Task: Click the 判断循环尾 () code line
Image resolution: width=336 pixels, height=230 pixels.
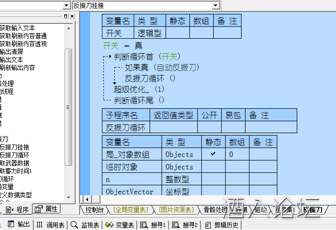Action: click(x=139, y=100)
